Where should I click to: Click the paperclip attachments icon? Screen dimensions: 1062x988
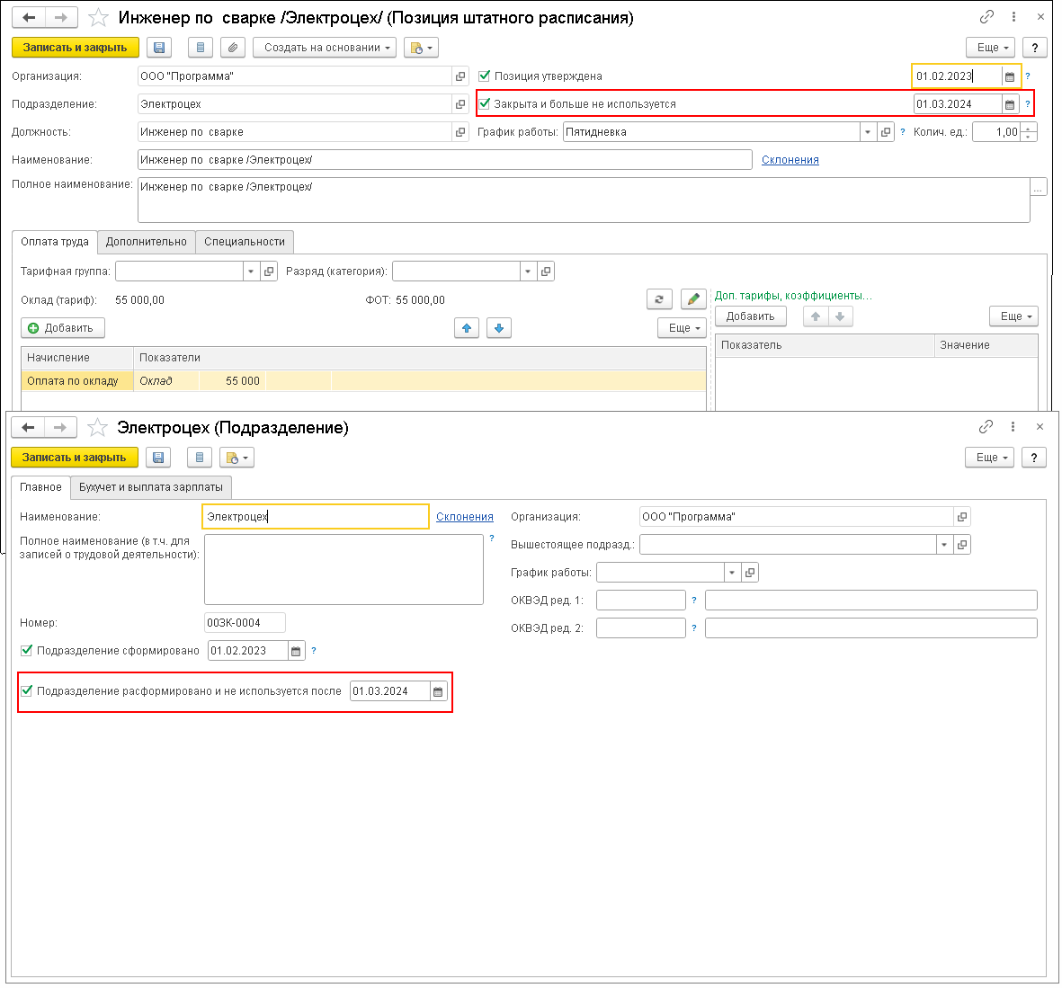click(232, 48)
